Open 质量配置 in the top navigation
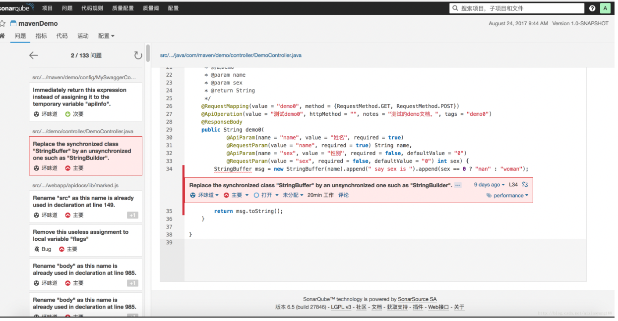Viewport: 618px width, 321px height. pyautogui.click(x=124, y=8)
